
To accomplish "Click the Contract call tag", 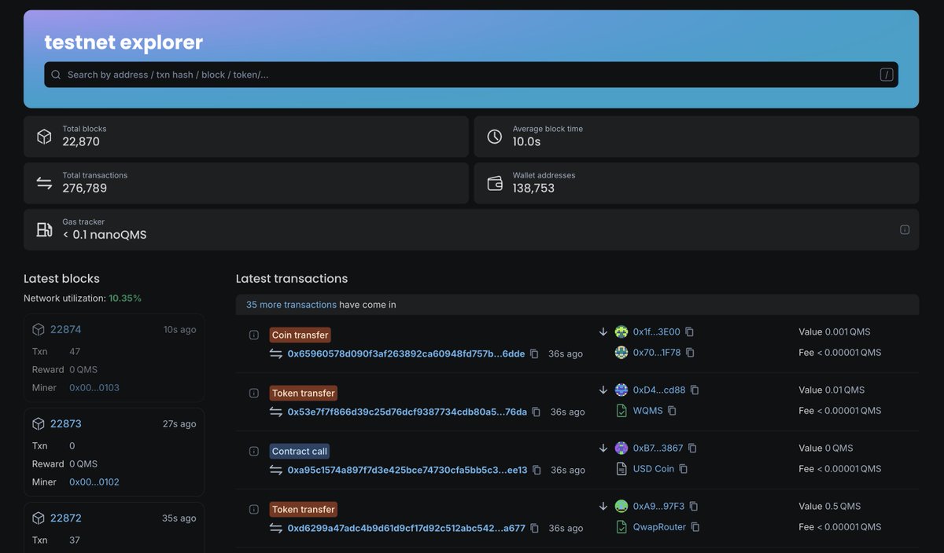I will (300, 451).
